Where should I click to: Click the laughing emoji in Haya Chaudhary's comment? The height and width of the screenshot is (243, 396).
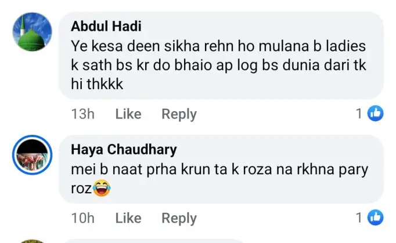coord(102,187)
